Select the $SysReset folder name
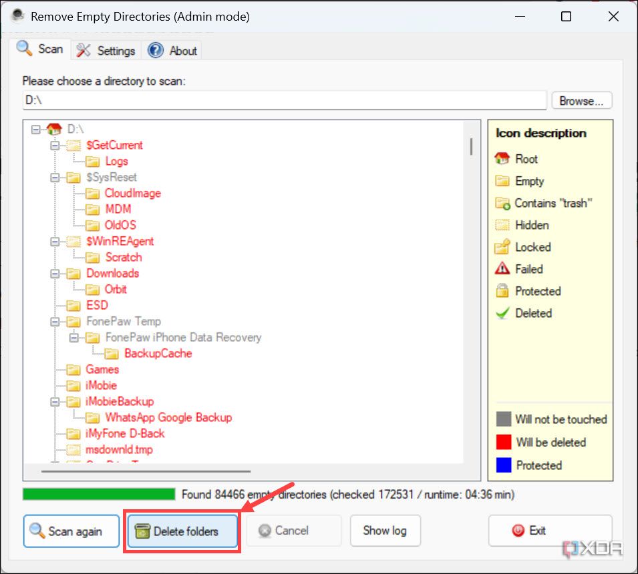The width and height of the screenshot is (638, 574). (x=112, y=178)
